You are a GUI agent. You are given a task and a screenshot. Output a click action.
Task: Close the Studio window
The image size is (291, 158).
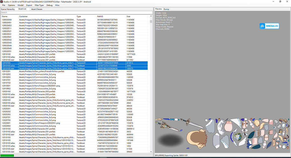pyautogui.click(x=287, y=2)
